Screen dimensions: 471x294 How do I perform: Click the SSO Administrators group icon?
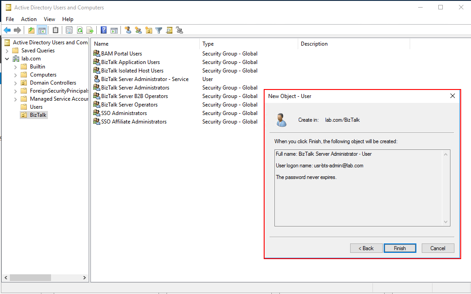tap(96, 113)
